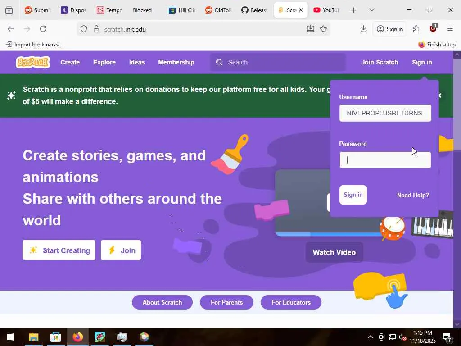
Task: Focus the Username field
Action: point(385,113)
